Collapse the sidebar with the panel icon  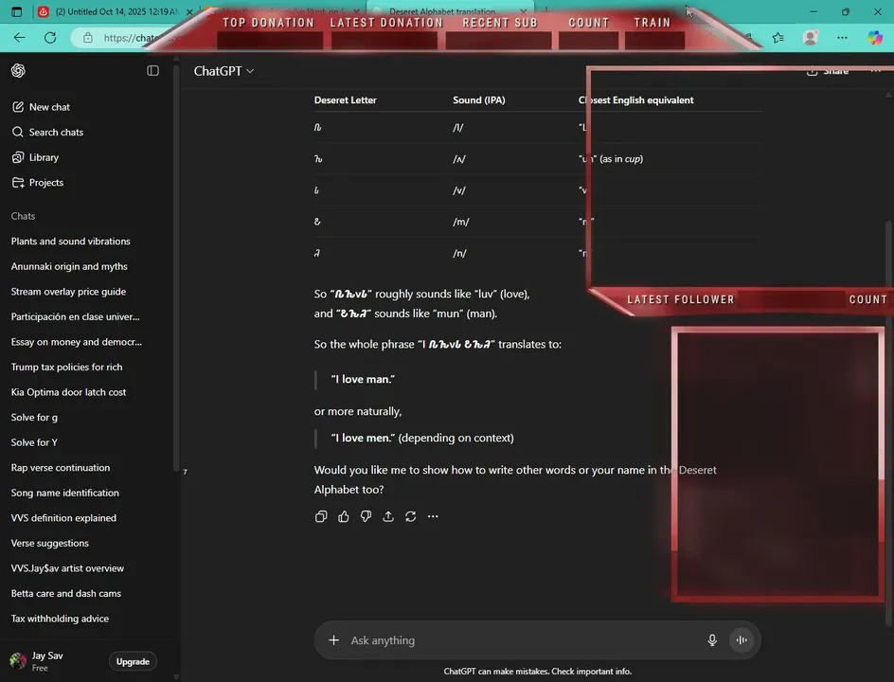click(x=152, y=71)
